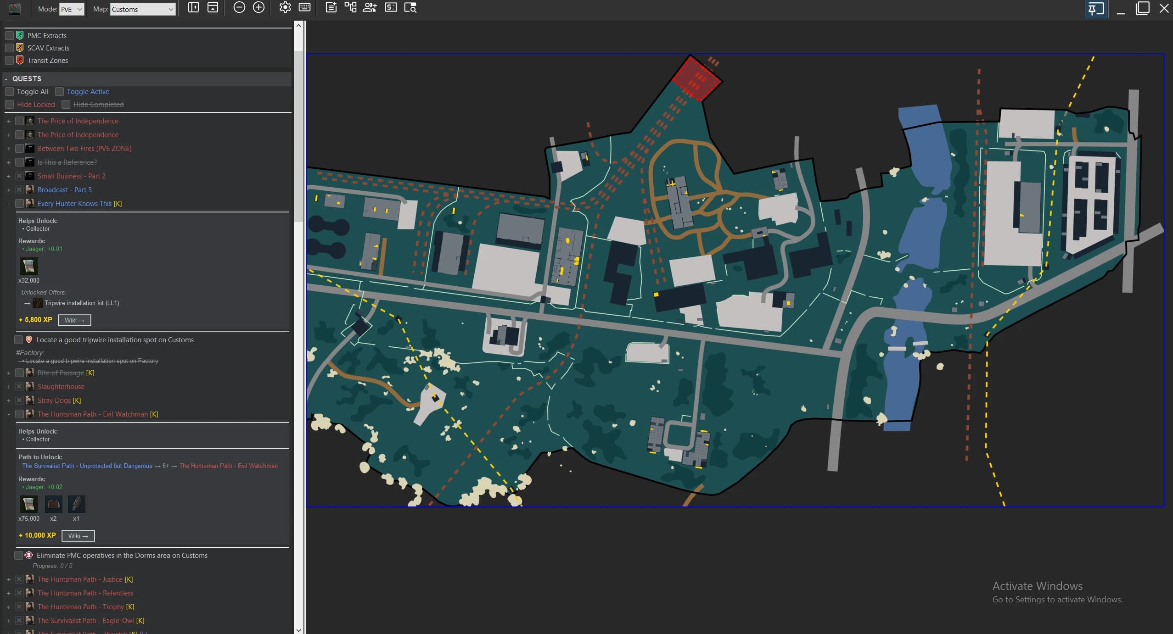Click trader portrait beside Between Two Fires
Screen dimensions: 1173x634
point(30,149)
